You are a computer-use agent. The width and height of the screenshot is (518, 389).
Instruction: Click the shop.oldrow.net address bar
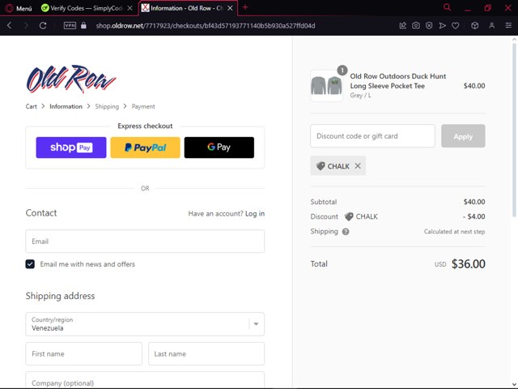[x=205, y=26]
